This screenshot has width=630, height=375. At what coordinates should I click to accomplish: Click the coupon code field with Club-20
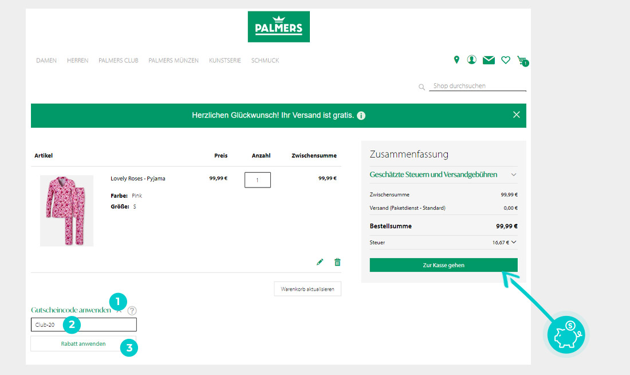pos(84,325)
